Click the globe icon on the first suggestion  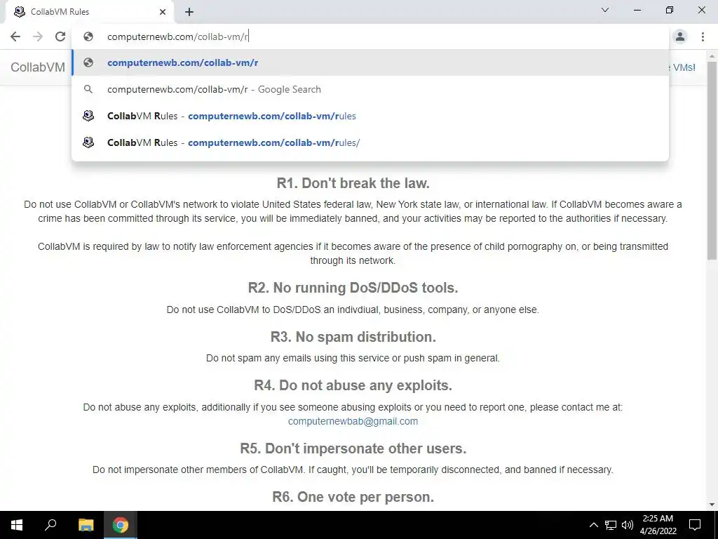tap(88, 62)
